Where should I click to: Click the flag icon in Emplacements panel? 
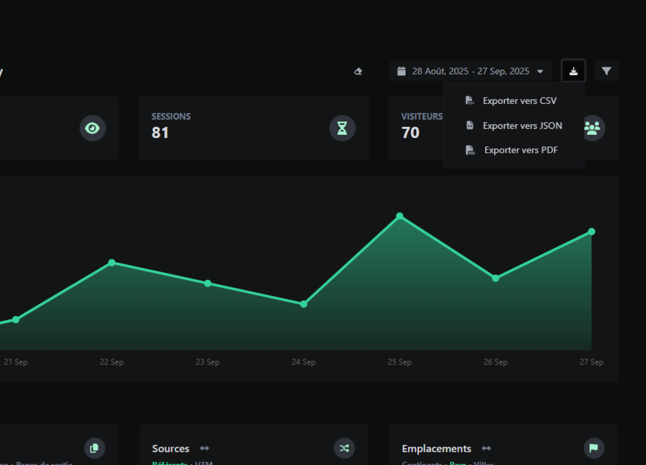coord(594,448)
